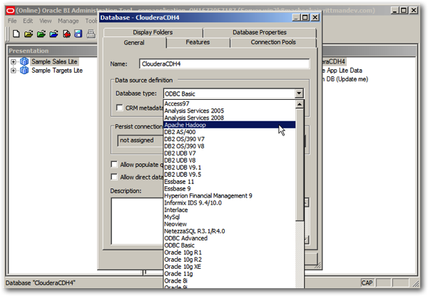Select Oracle 8i in the list
The height and width of the screenshot is (296, 428).
[x=230, y=281]
